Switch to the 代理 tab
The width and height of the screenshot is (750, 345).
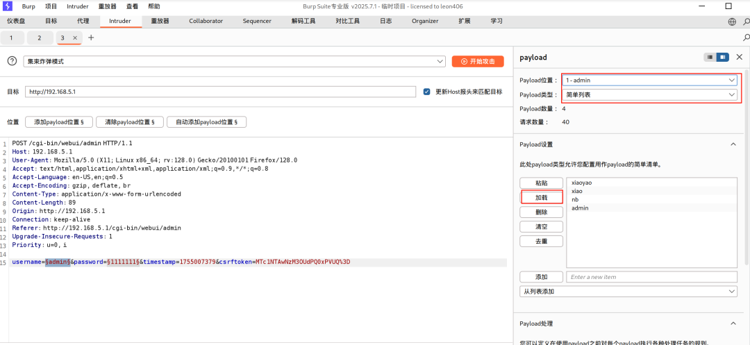click(x=83, y=21)
